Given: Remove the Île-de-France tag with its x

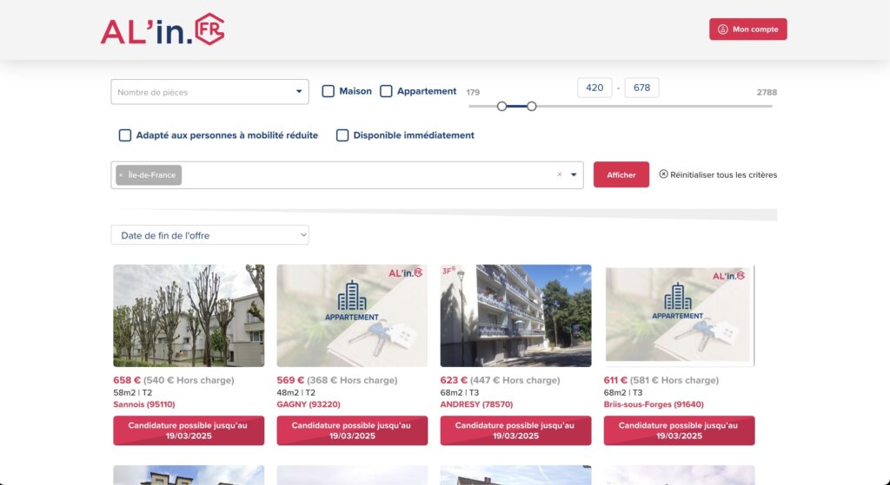Looking at the screenshot, I should tap(121, 175).
